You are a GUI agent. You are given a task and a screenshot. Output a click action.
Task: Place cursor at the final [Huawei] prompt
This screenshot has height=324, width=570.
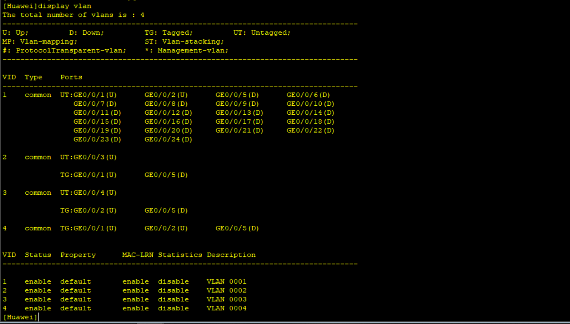[x=20, y=317]
